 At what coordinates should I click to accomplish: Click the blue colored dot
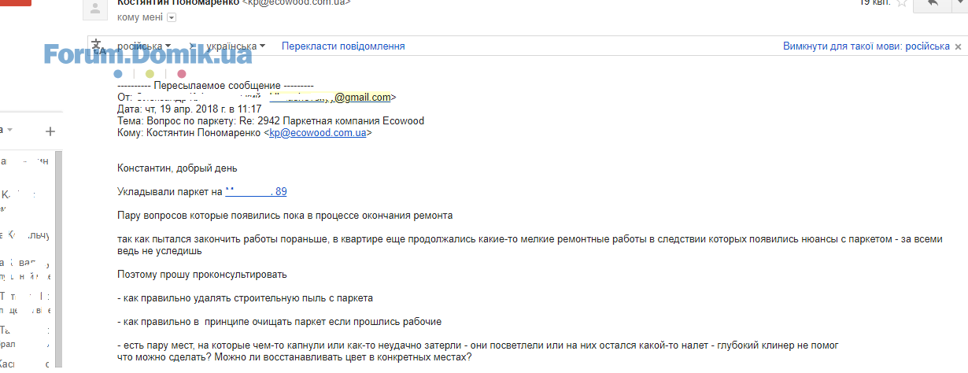118,74
